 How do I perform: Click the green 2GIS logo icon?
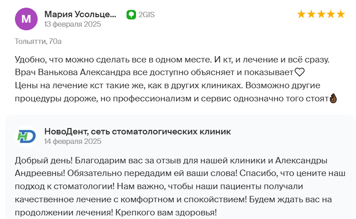(131, 15)
